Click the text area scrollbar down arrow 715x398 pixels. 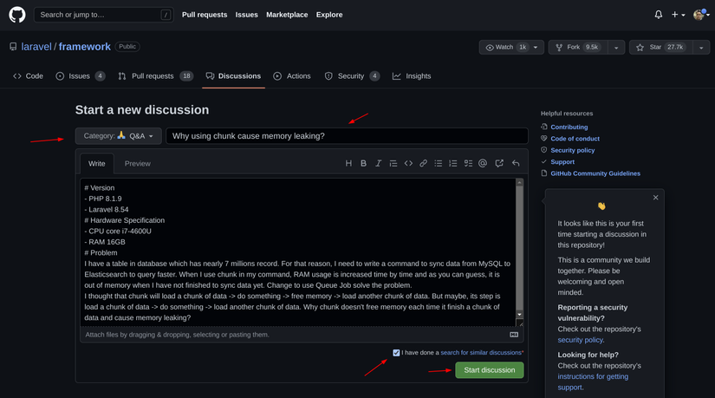pyautogui.click(x=519, y=315)
